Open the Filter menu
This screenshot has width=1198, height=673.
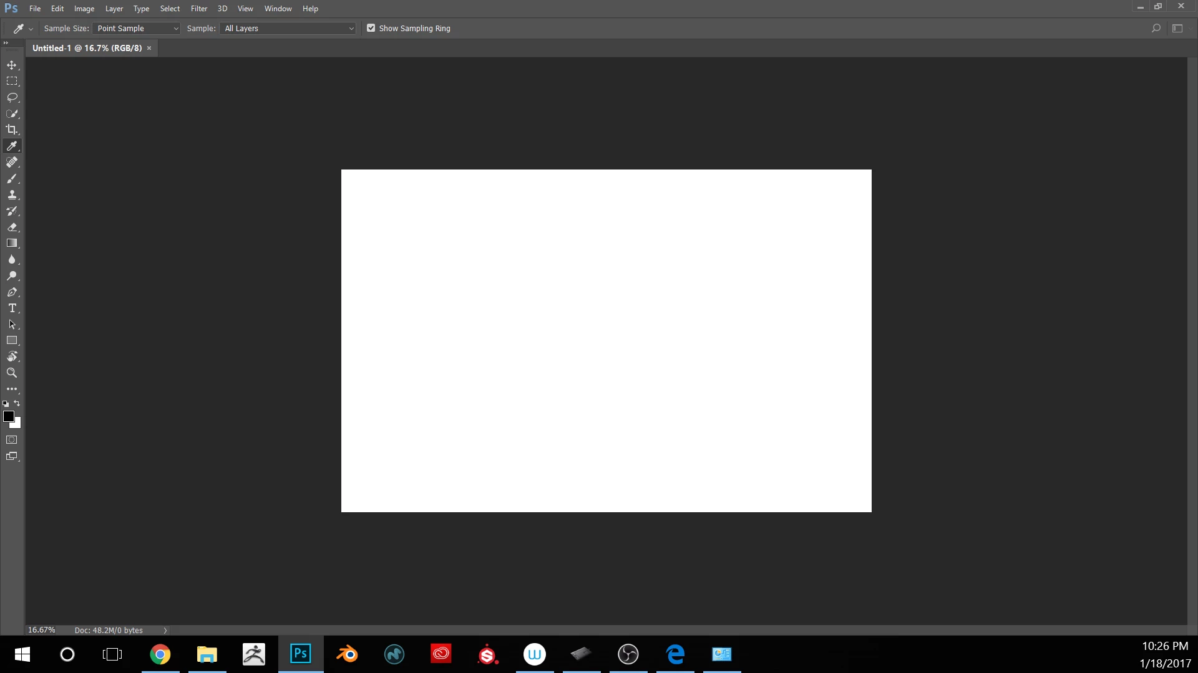pyautogui.click(x=198, y=9)
